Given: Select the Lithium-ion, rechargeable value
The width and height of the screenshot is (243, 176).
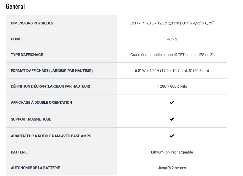Looking at the screenshot, I should click(x=172, y=152).
